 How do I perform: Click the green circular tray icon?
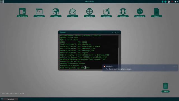(x=165, y=2)
